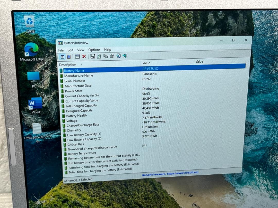Image resolution: width=278 pixels, height=208 pixels.
Task: Open the File menu
Action: (x=61, y=50)
